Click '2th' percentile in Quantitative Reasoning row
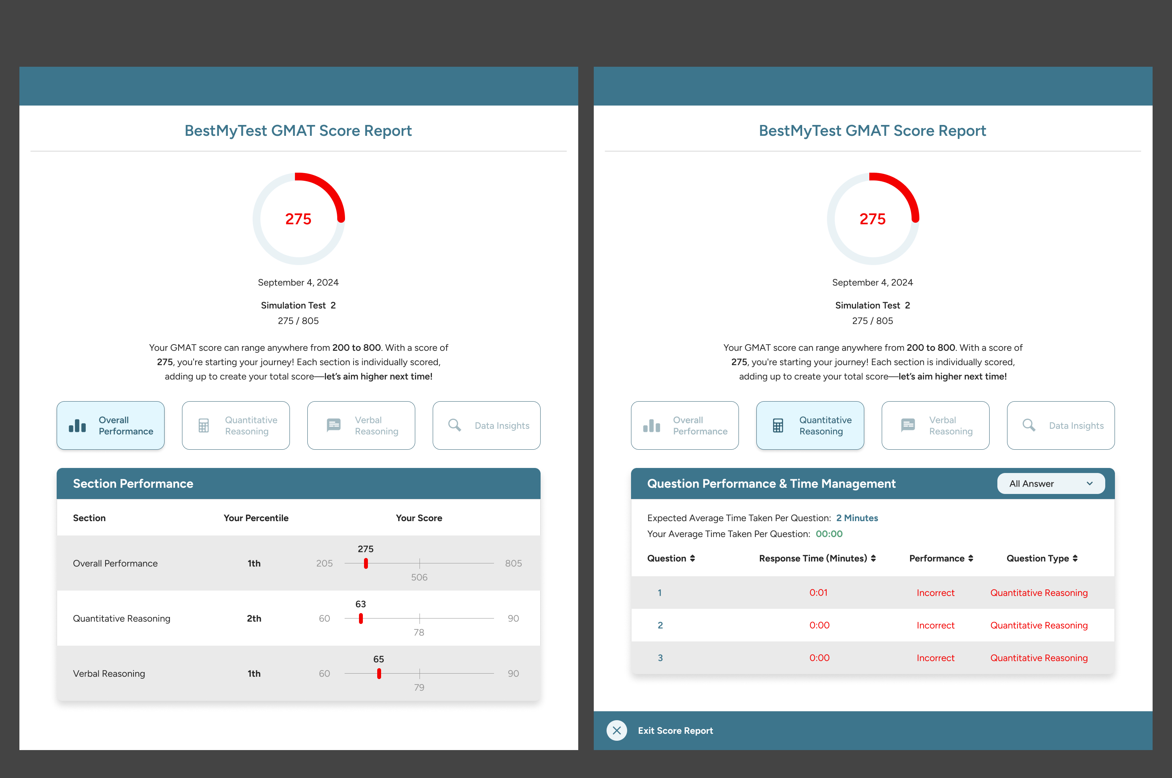1172x778 pixels. [254, 618]
